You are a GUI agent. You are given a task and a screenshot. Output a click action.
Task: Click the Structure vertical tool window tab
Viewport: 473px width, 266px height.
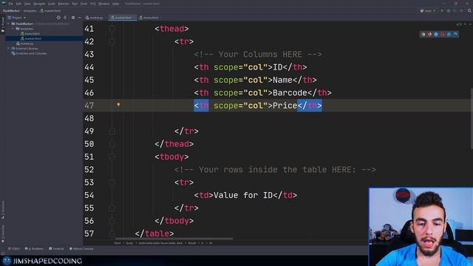click(3, 210)
